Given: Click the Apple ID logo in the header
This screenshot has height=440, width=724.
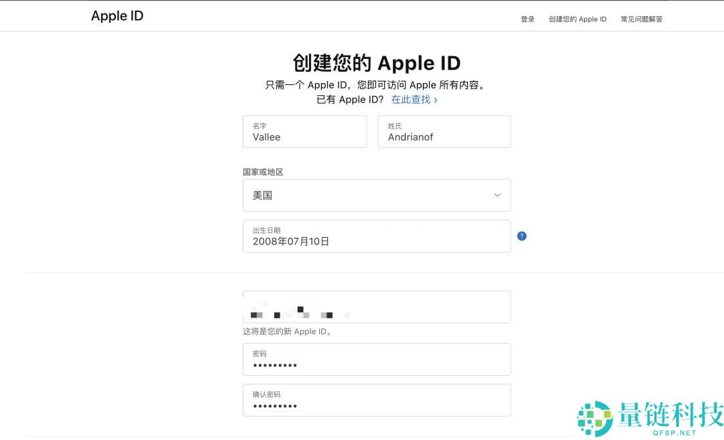Looking at the screenshot, I should pos(117,15).
